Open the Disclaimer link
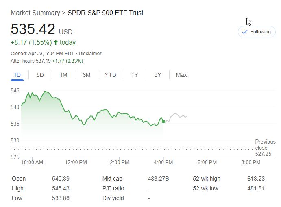 pyautogui.click(x=90, y=54)
